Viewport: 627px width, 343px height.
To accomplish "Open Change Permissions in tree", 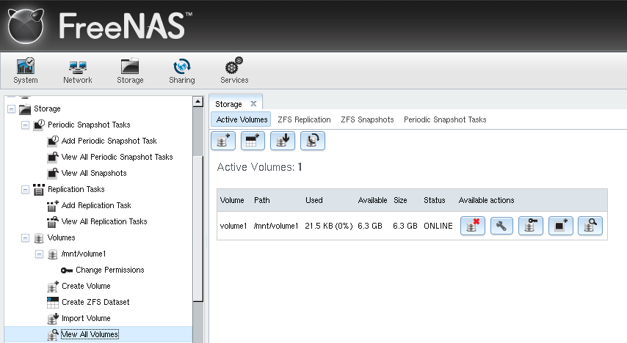I will pyautogui.click(x=110, y=270).
